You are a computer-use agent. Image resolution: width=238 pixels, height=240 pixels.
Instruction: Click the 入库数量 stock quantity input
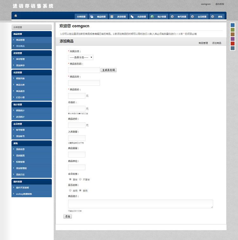76,138
